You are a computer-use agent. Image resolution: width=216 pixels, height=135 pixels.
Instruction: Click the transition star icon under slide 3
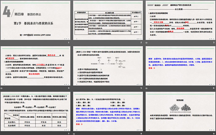click(147, 43)
